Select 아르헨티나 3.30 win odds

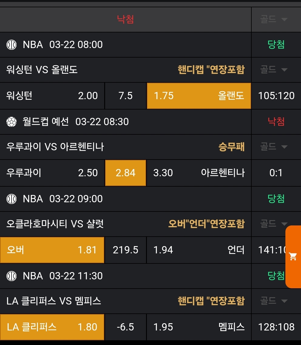click(x=199, y=173)
